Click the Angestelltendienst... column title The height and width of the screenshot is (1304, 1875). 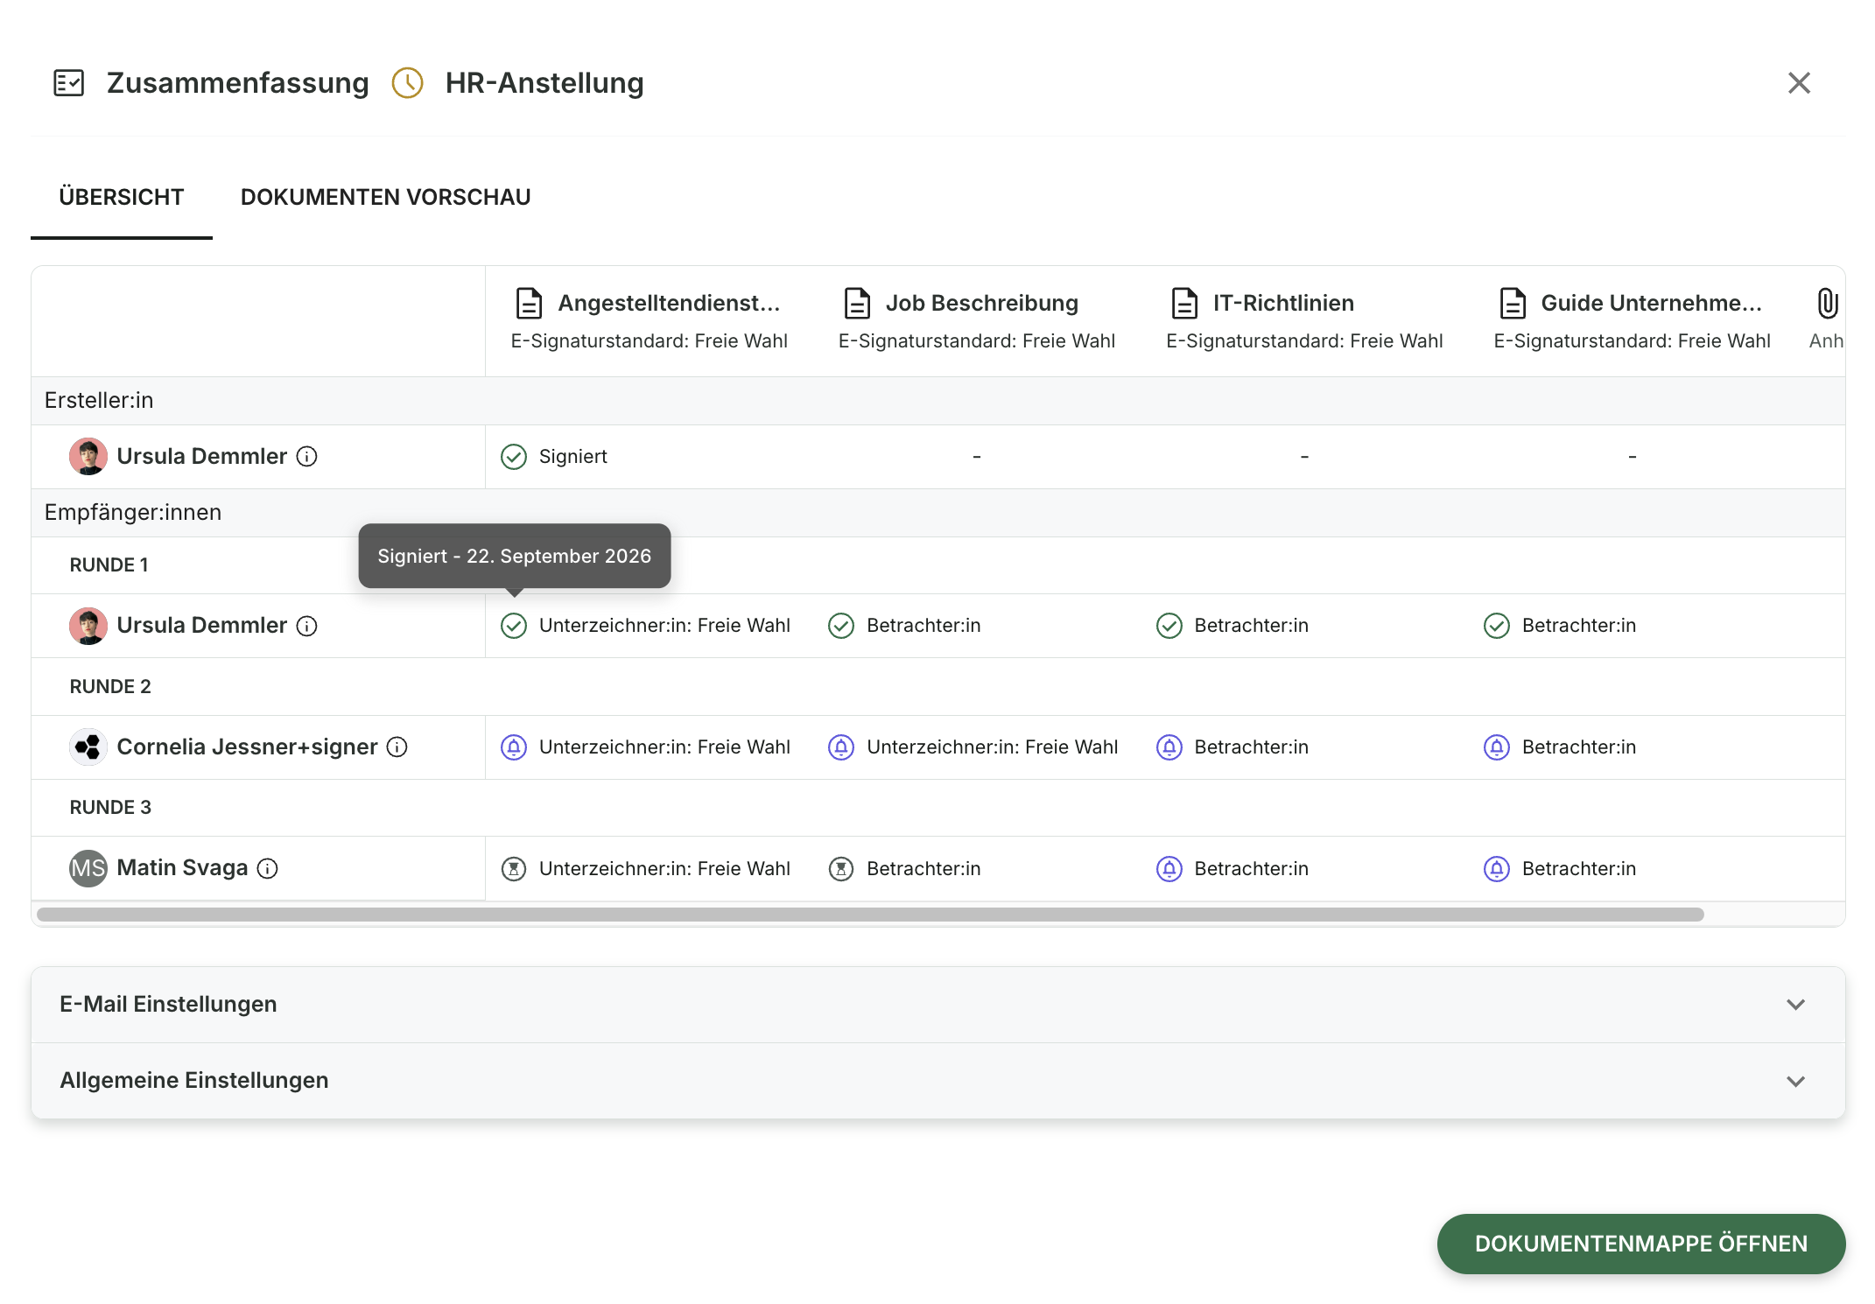pyautogui.click(x=669, y=303)
